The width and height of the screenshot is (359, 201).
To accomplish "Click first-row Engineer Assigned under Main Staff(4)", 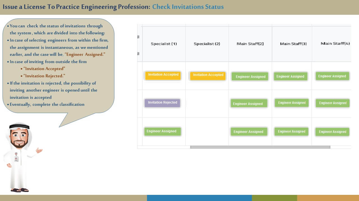I will (332, 76).
